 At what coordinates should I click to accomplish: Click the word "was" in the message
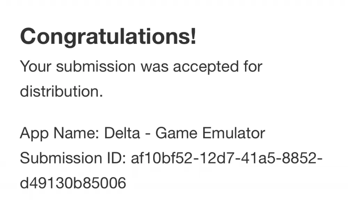tap(155, 67)
